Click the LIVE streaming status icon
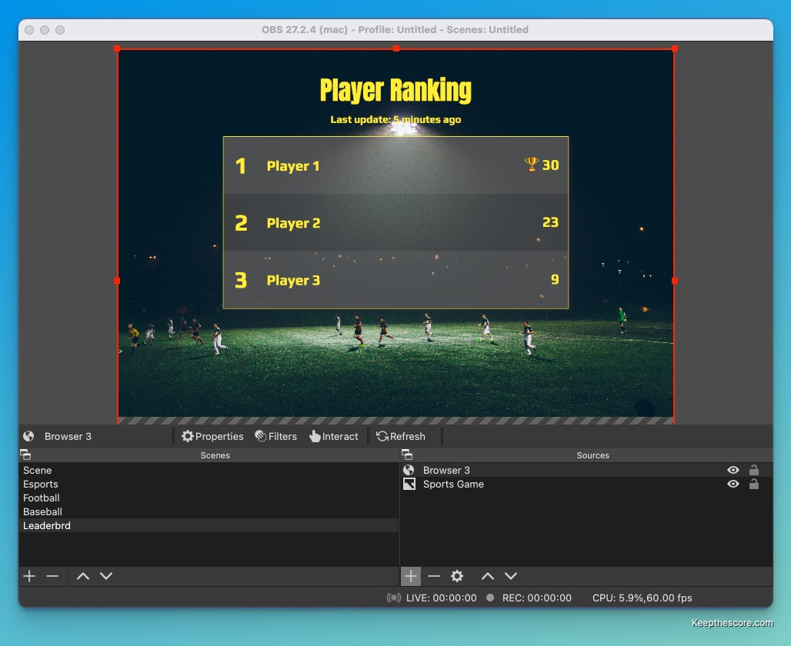 click(394, 598)
